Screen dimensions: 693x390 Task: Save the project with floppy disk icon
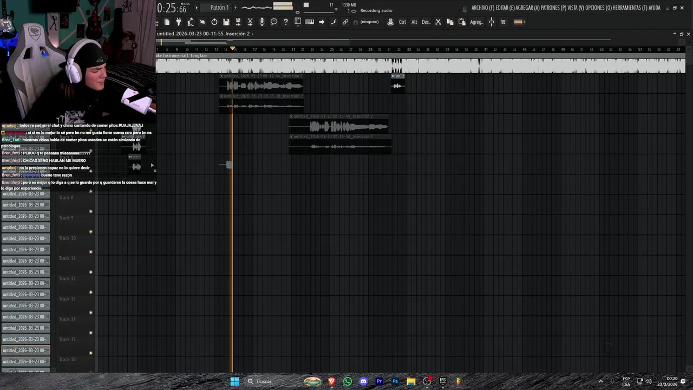[x=226, y=22]
